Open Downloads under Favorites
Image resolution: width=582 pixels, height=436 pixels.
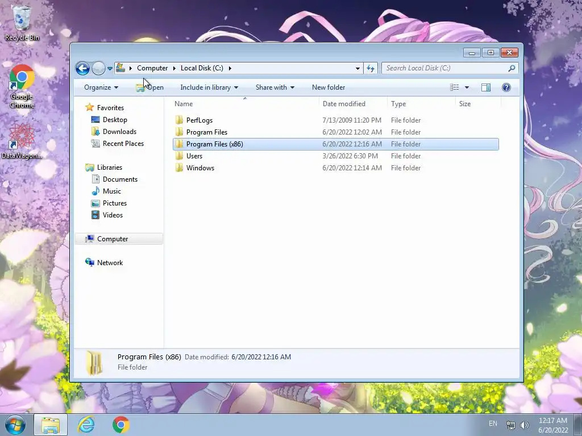(x=119, y=132)
